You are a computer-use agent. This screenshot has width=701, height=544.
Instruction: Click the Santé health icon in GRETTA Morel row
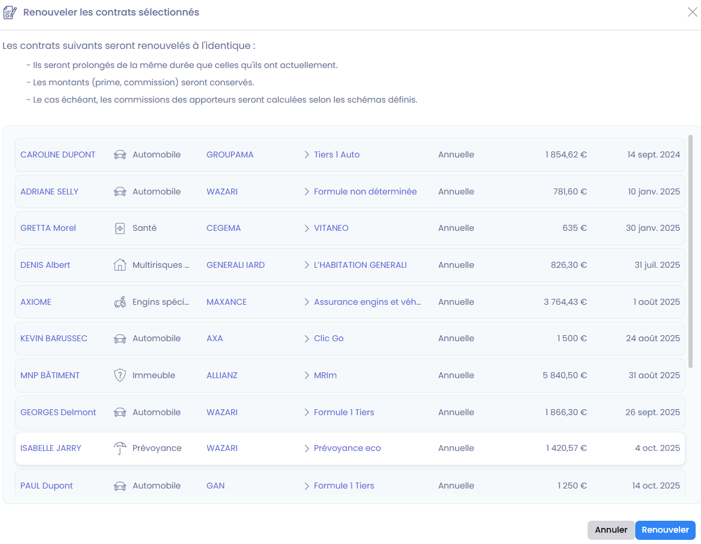(x=120, y=228)
